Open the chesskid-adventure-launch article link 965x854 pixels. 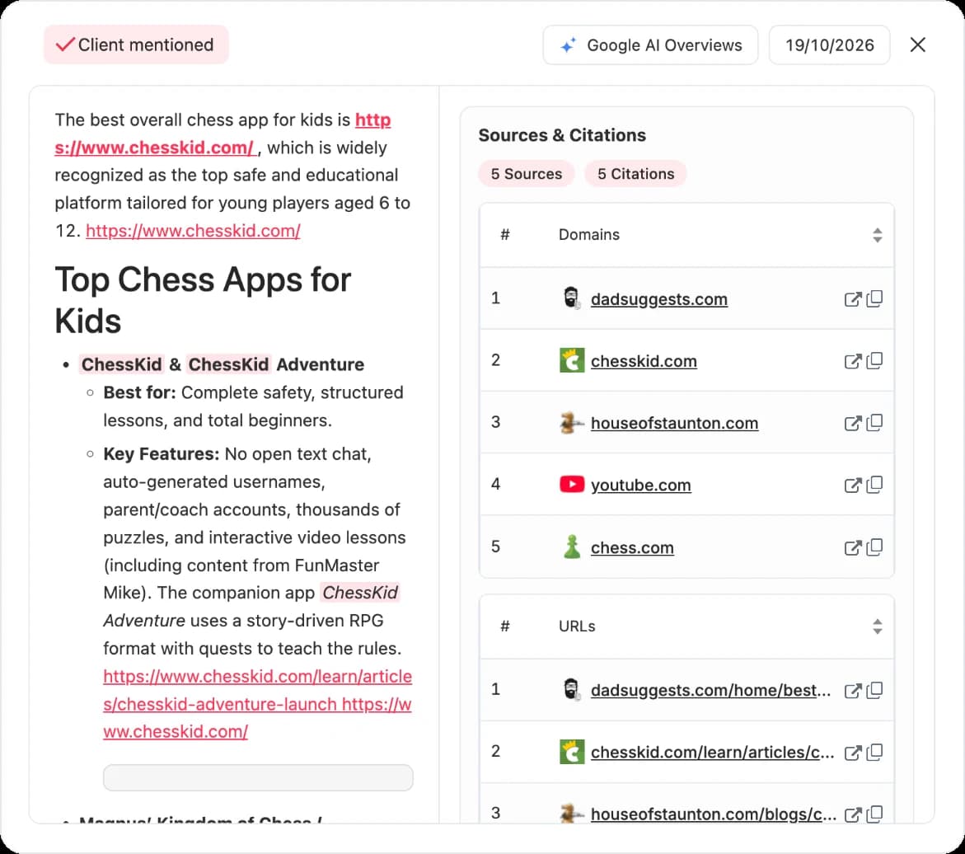(x=257, y=690)
